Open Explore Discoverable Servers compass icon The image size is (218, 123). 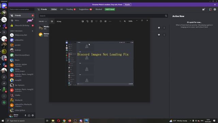pos(4,102)
